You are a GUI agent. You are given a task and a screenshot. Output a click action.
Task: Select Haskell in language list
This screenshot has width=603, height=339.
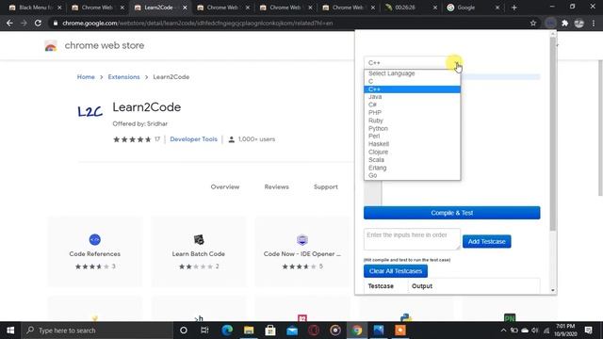[x=412, y=144]
